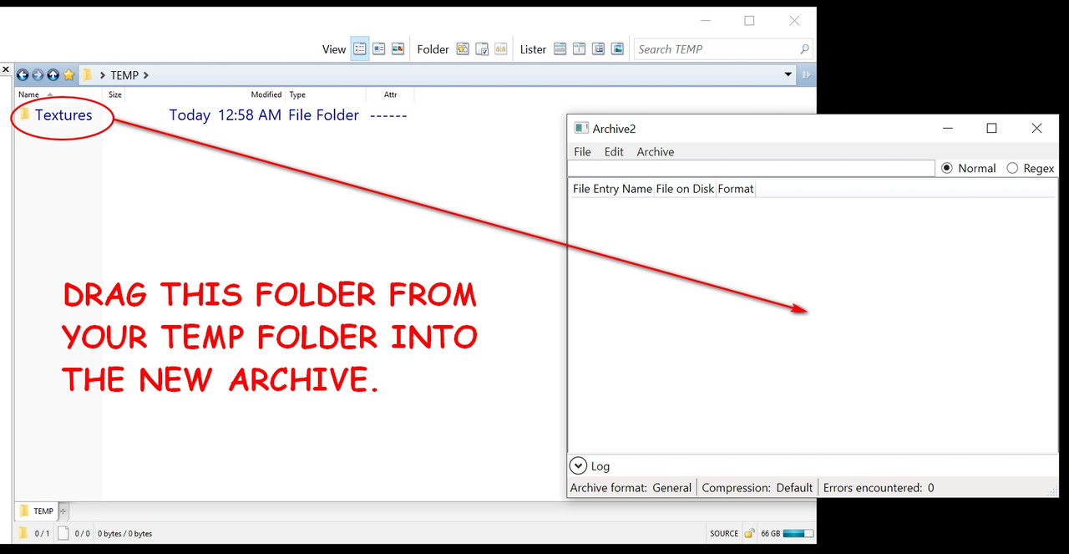Viewport: 1069px width, 554px height.
Task: Go forward with the blue right arrow
Action: 38,75
